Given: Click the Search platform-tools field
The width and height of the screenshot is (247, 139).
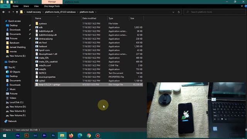Looking at the screenshot, I should coord(215,12).
